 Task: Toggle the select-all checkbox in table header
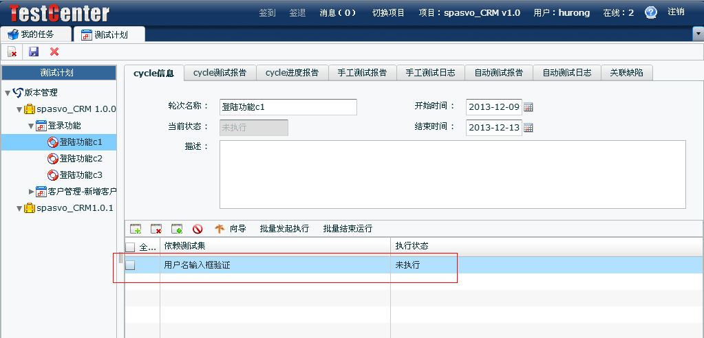130,247
